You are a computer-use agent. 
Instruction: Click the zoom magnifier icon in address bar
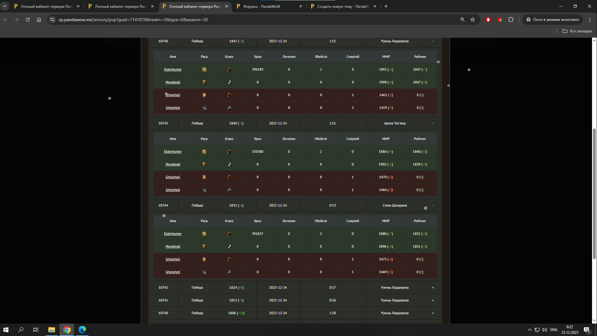coord(462,20)
